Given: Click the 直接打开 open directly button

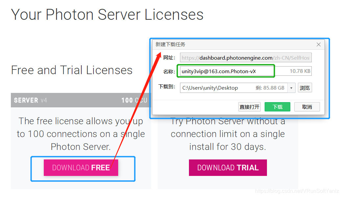Looking at the screenshot, I should (x=249, y=107).
